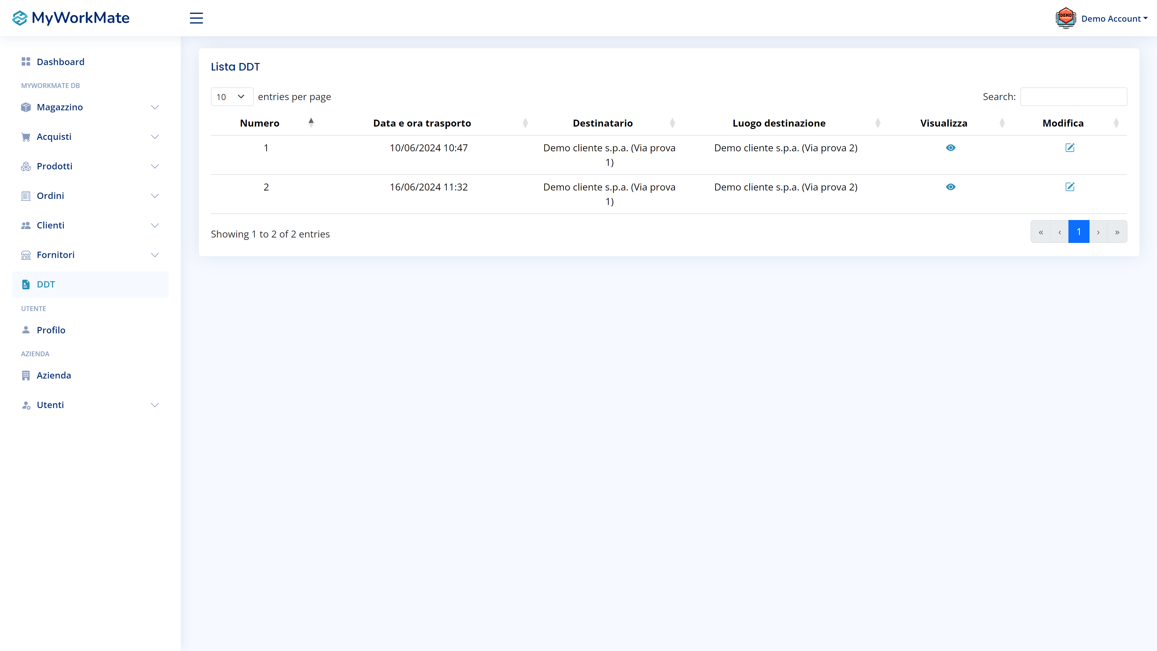Click the eye icon for DDT 2
1157x651 pixels.
[x=950, y=187]
